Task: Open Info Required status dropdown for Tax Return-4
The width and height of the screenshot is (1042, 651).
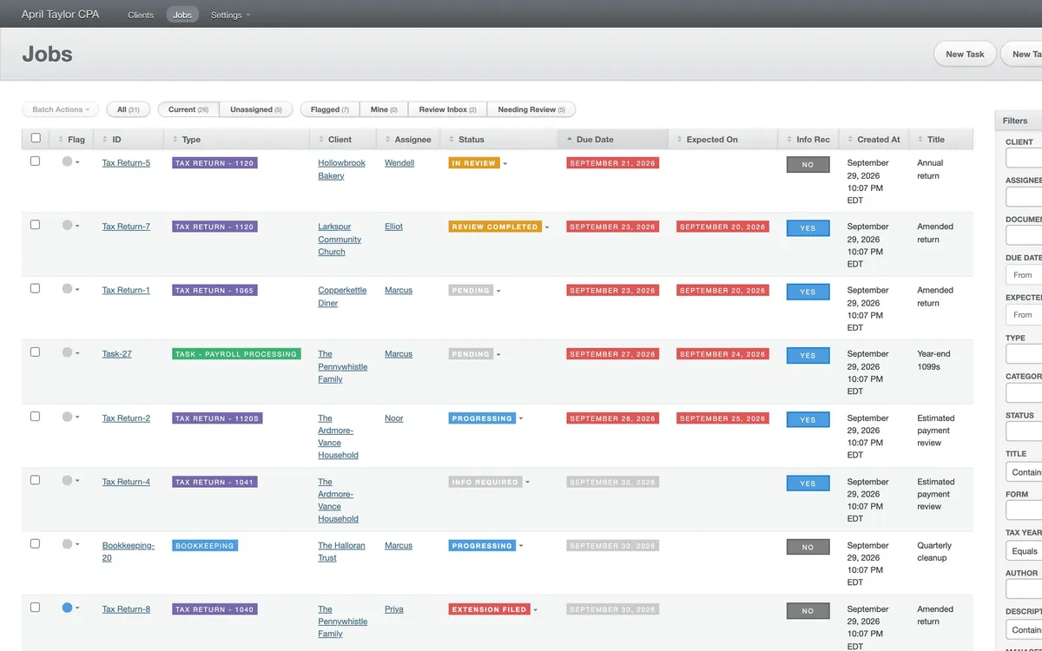Action: 527,482
